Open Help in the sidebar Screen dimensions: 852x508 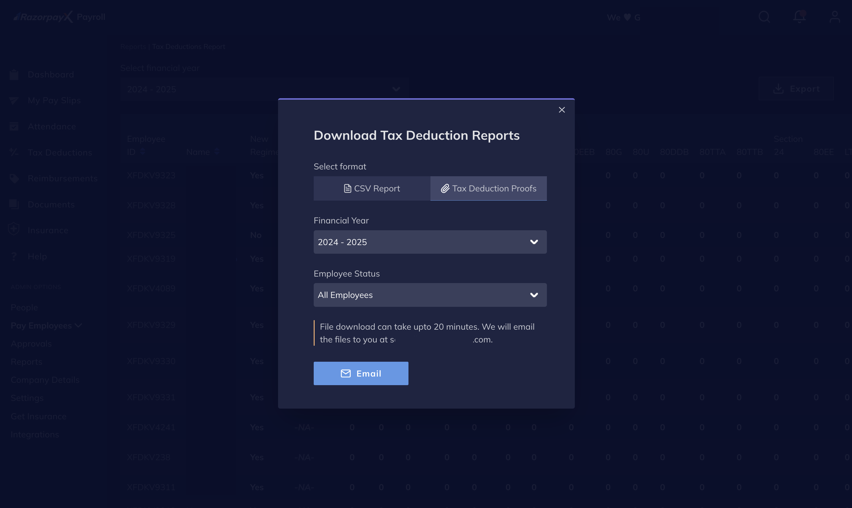(37, 256)
